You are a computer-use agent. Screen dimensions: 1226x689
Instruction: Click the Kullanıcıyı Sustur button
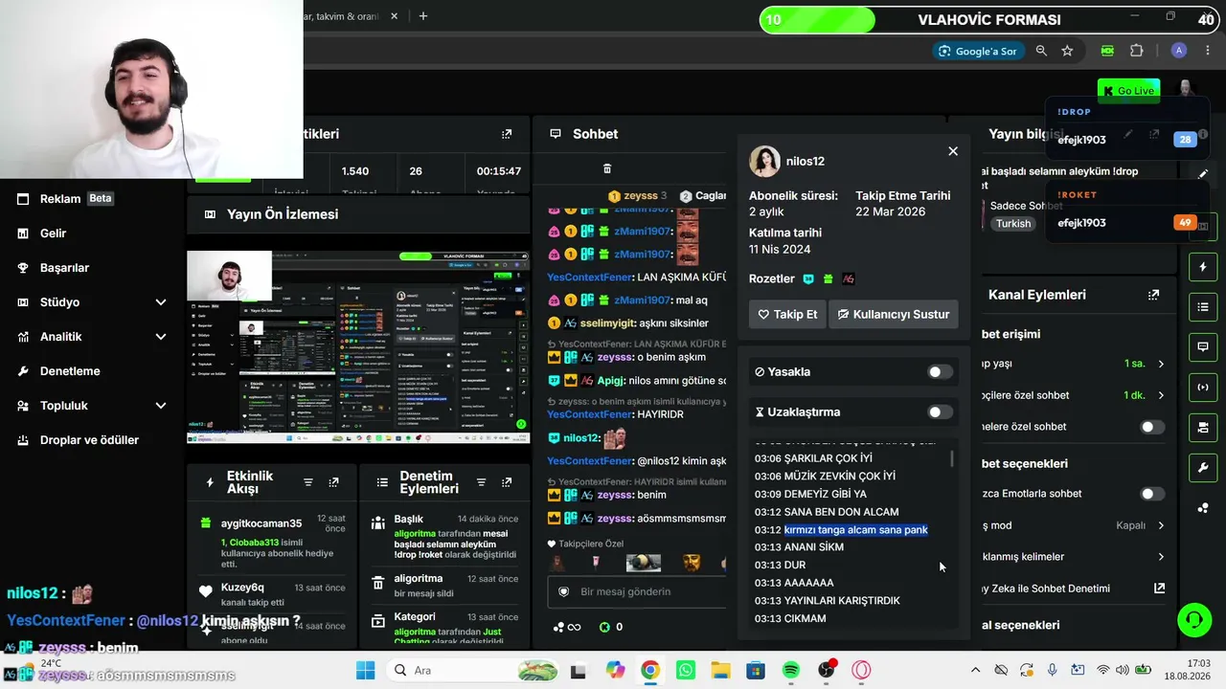click(x=894, y=314)
